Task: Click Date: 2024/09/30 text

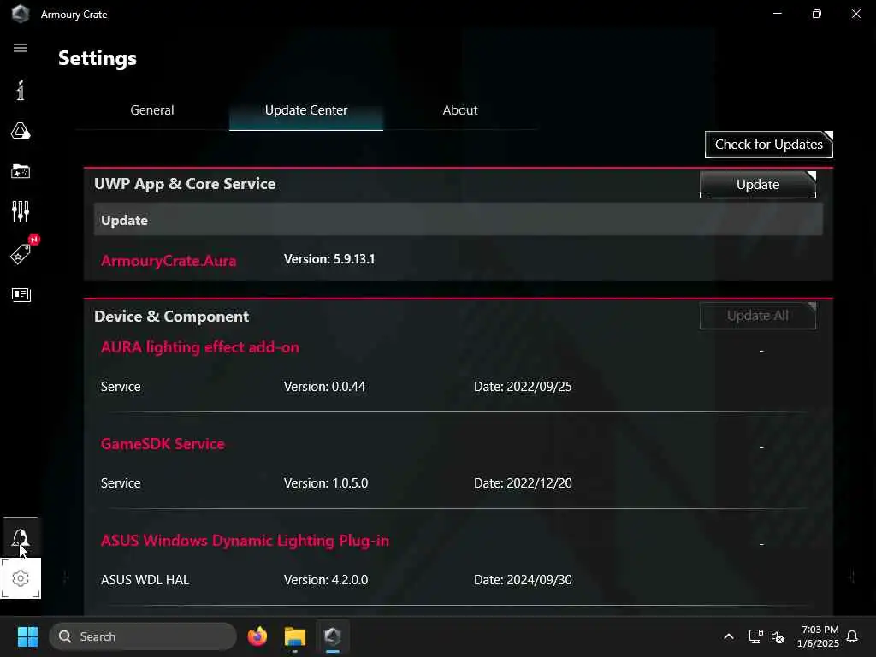Action: point(523,580)
